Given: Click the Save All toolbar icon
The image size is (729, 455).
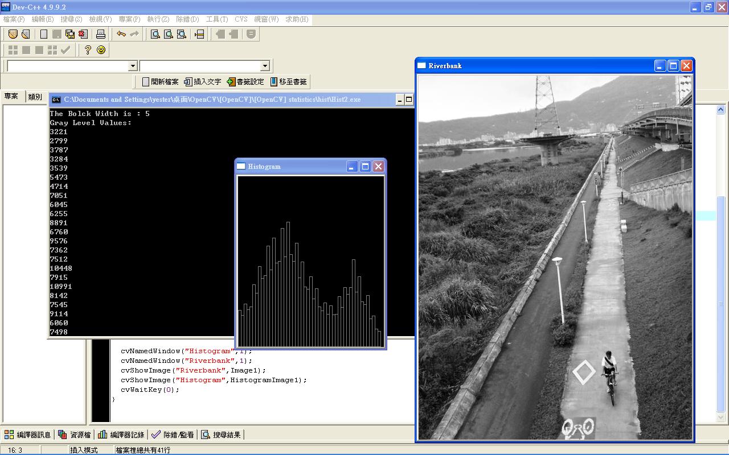Looking at the screenshot, I should pyautogui.click(x=70, y=34).
